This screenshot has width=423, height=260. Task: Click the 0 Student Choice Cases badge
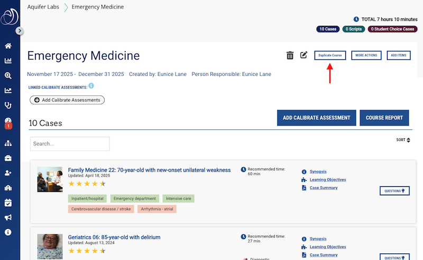tap(392, 29)
